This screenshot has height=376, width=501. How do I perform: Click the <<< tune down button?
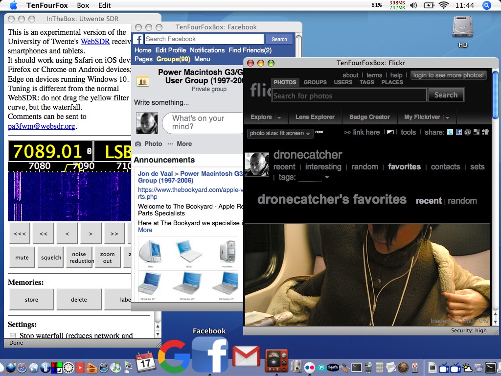tap(20, 234)
